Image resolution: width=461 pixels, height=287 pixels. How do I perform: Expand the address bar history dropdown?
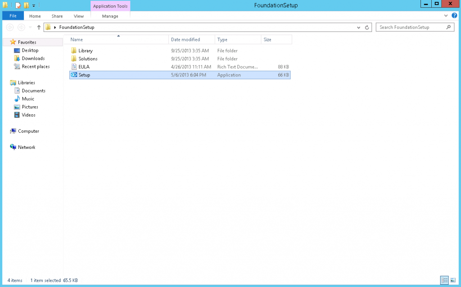coord(359,27)
